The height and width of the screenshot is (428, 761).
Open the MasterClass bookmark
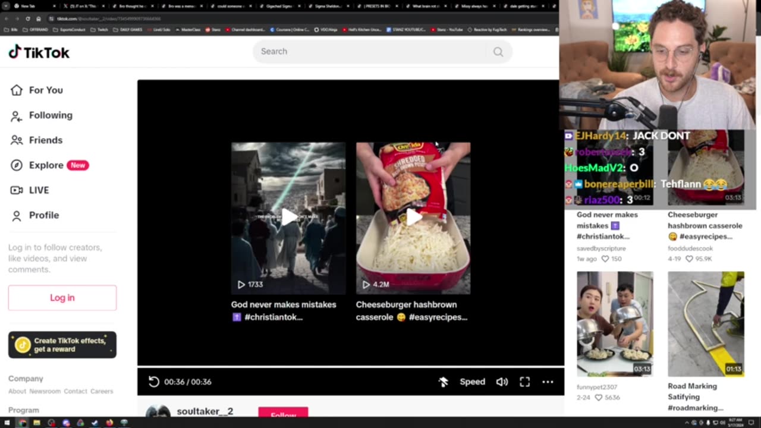pos(188,29)
